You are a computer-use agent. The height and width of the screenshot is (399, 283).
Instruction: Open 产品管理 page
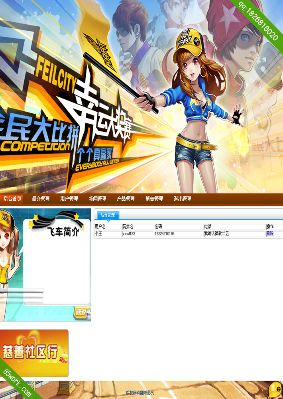(126, 199)
